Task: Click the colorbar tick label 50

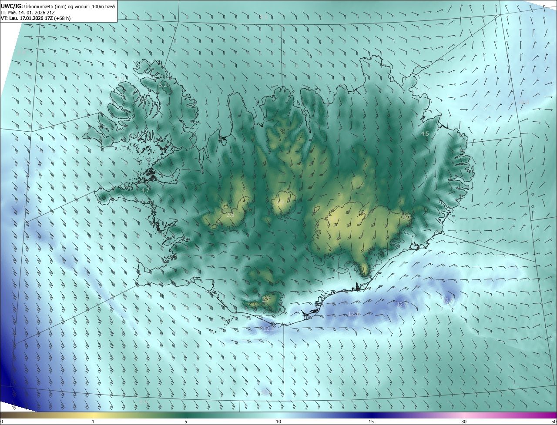Action: (553, 422)
